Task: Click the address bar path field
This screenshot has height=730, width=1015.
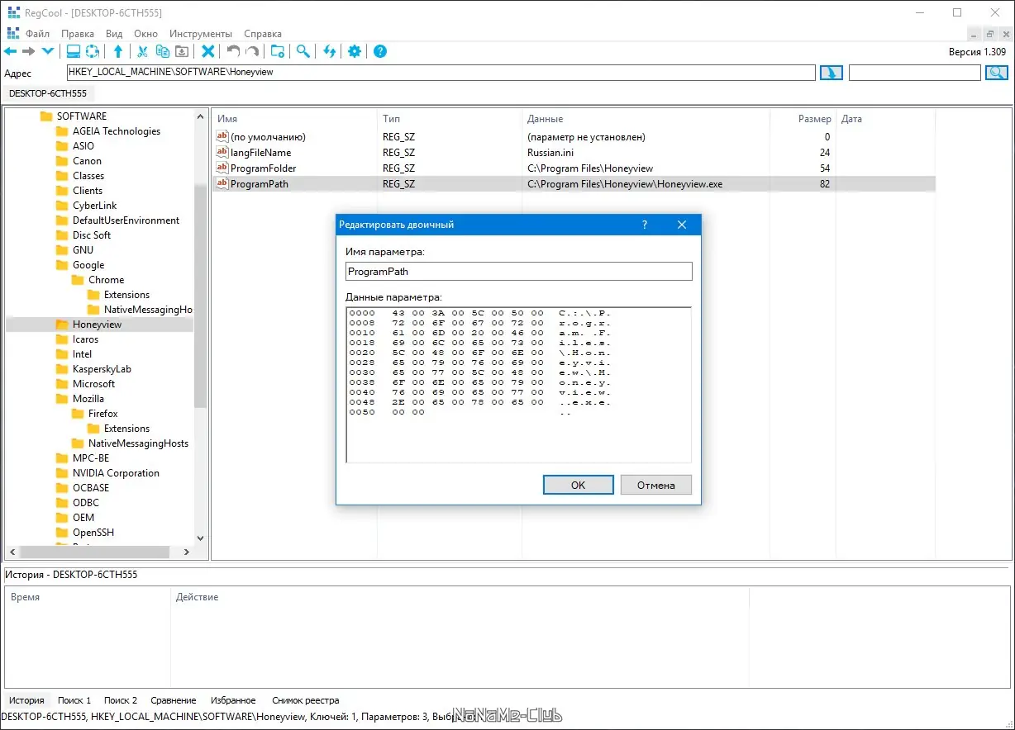Action: (441, 73)
